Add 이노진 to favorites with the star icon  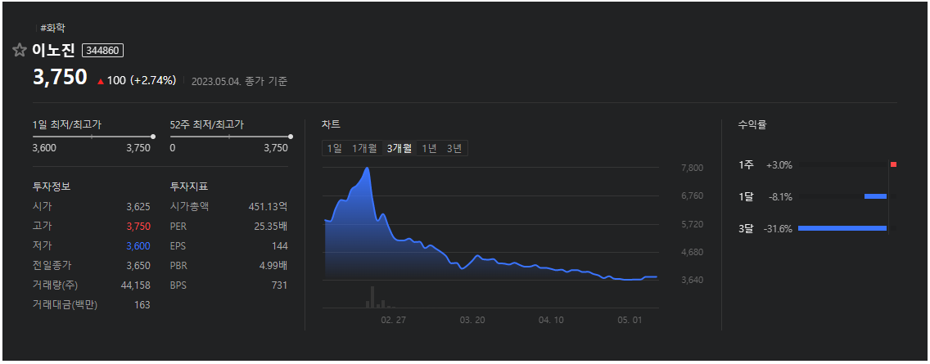pos(20,51)
